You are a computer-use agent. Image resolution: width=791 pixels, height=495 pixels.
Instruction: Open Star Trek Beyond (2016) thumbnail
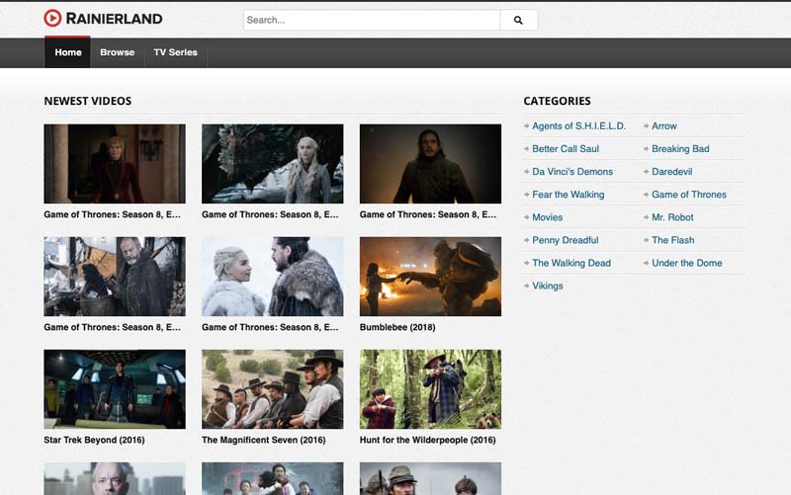(115, 389)
